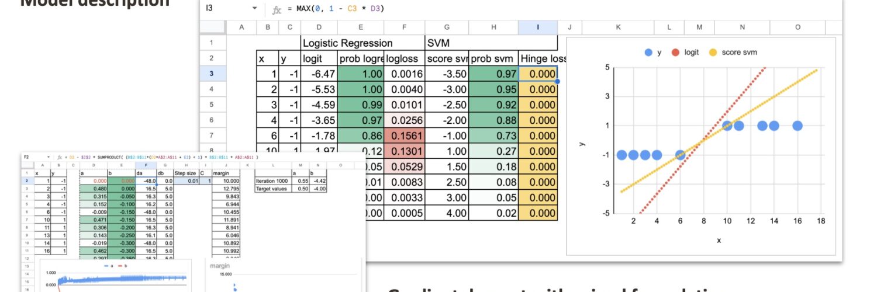
Task: Click the fx icon in small spreadsheet
Action: pos(59,157)
